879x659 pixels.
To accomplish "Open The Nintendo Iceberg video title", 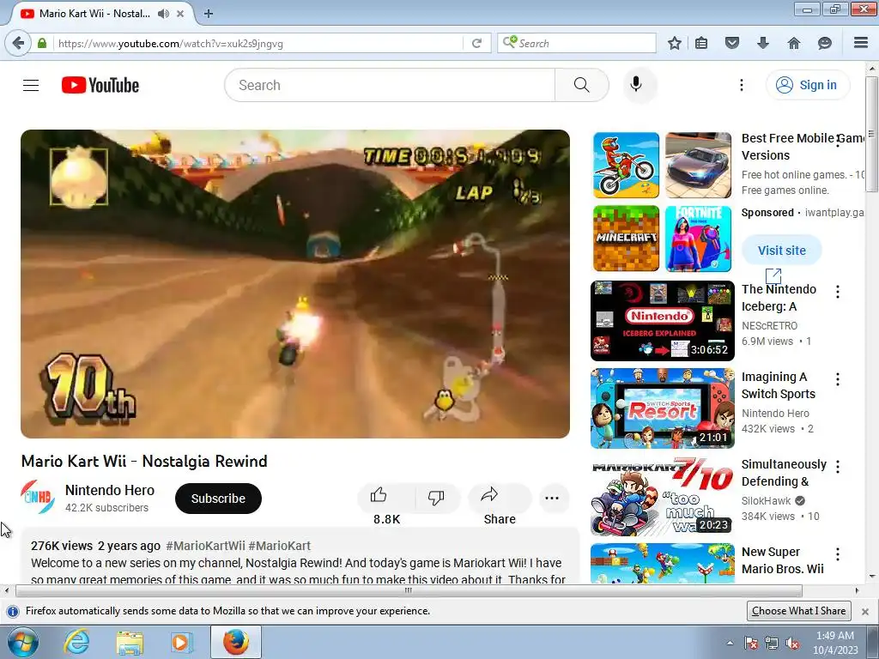I will pos(779,298).
